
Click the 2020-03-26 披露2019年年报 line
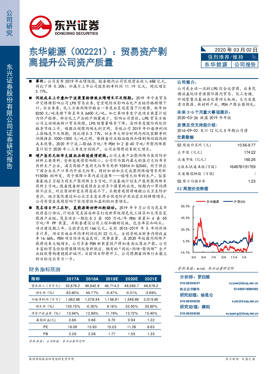pyautogui.click(x=204, y=118)
